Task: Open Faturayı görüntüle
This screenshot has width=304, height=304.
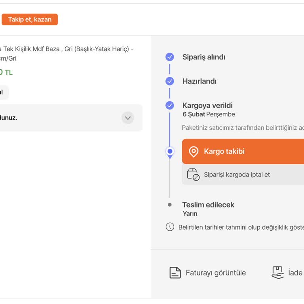Action: [216, 273]
